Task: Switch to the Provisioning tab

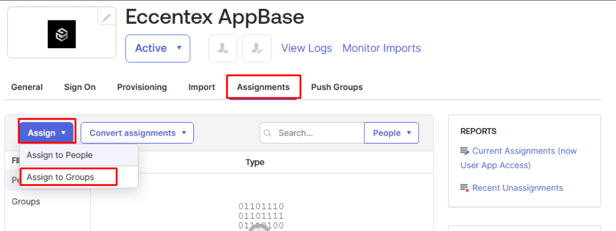Action: pos(142,87)
